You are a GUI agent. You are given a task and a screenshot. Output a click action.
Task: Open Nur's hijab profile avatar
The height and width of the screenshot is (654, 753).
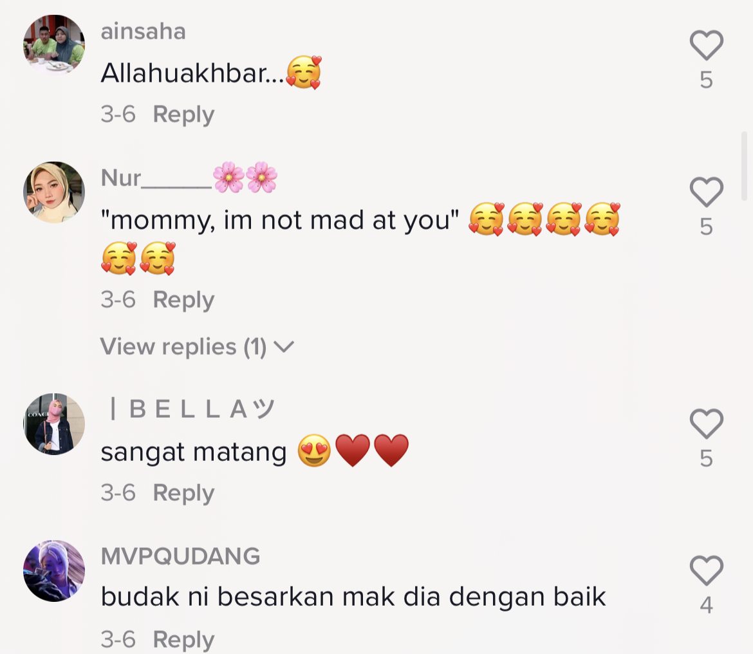54,192
